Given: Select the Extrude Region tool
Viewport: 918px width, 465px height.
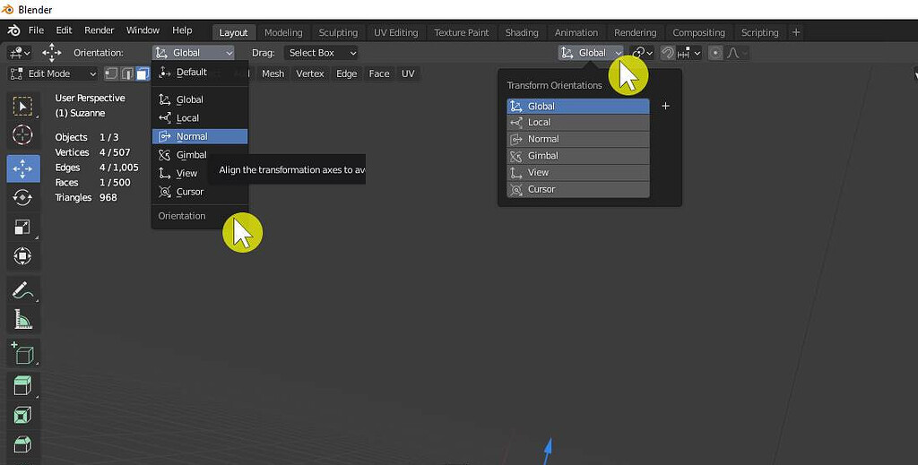Looking at the screenshot, I should [x=22, y=386].
